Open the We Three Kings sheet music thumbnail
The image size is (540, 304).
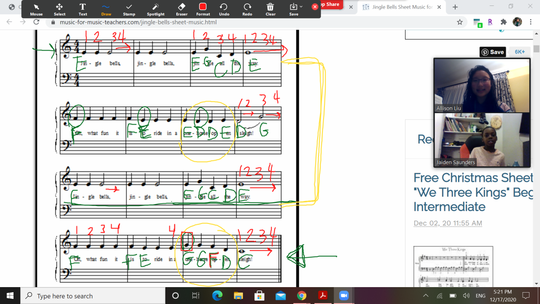point(453,266)
